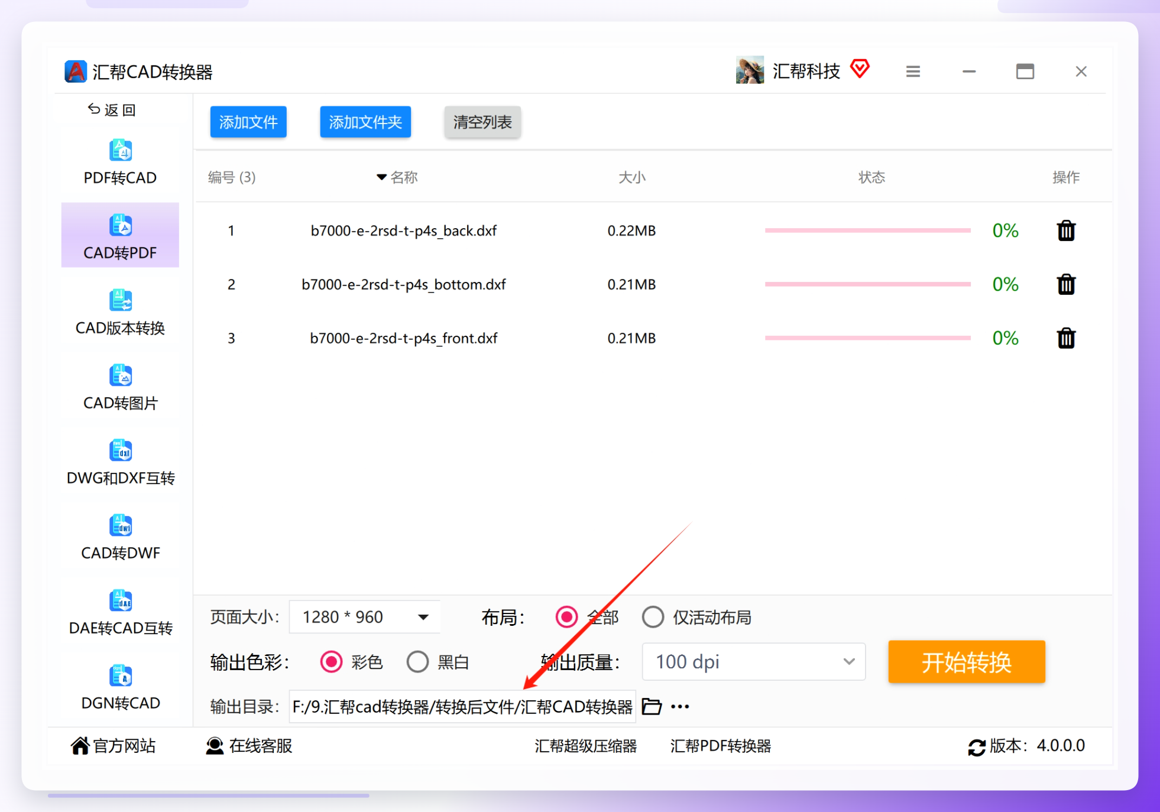Viewport: 1160px width, 812px height.
Task: Select file name b7000-e-2rsd-t-p4s_bottom.dxf
Action: 404,284
